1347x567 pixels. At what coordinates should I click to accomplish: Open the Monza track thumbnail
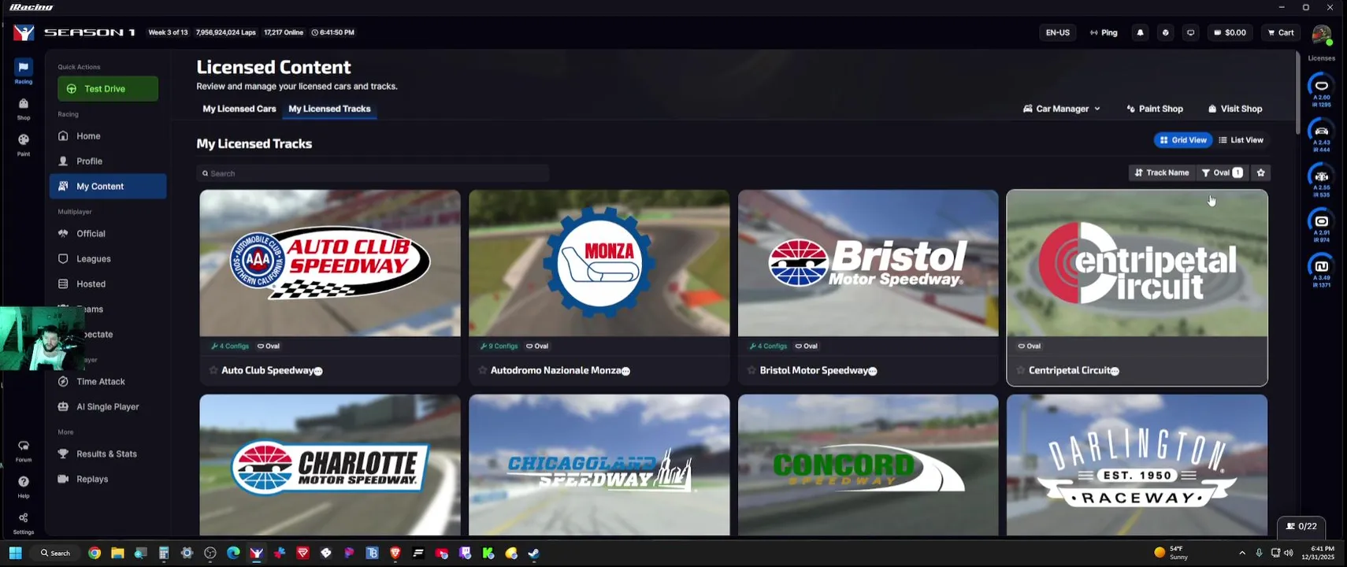point(599,263)
